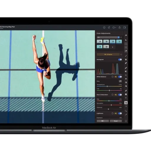This screenshot has width=151, height=151.
Task: Apply ML to Hue & Saturation
Action: (x=116, y=95)
